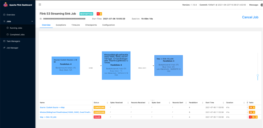Click the Overview sidebar icon

point(4,15)
